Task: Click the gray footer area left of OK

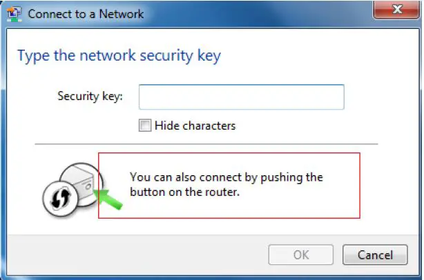Action: (x=138, y=254)
